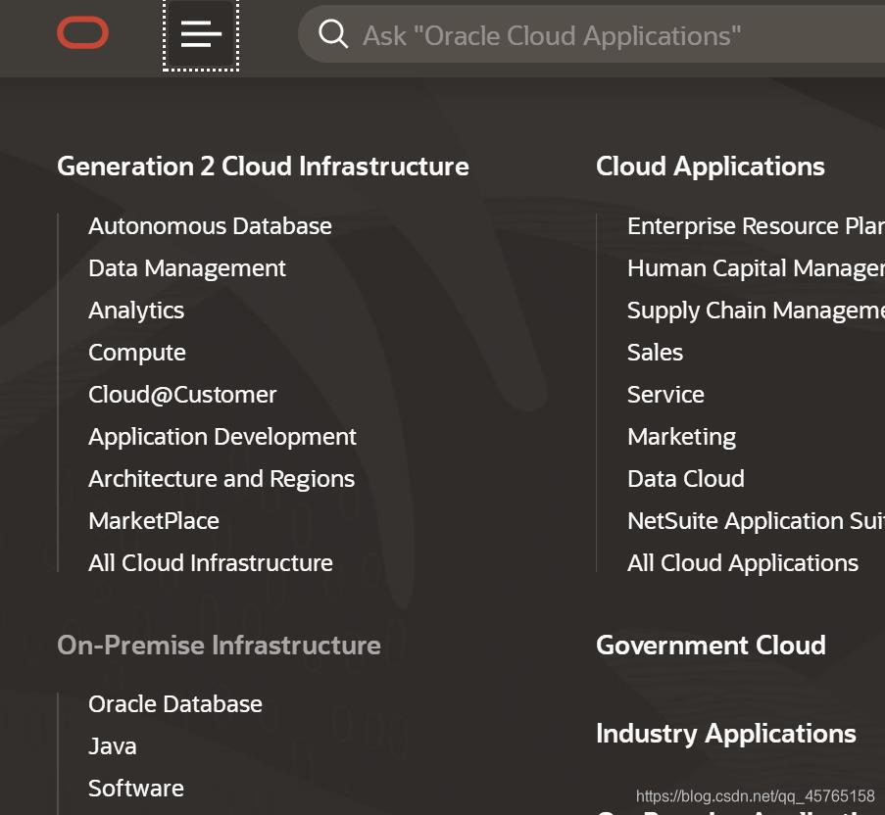View All Cloud Infrastructure

click(x=211, y=563)
